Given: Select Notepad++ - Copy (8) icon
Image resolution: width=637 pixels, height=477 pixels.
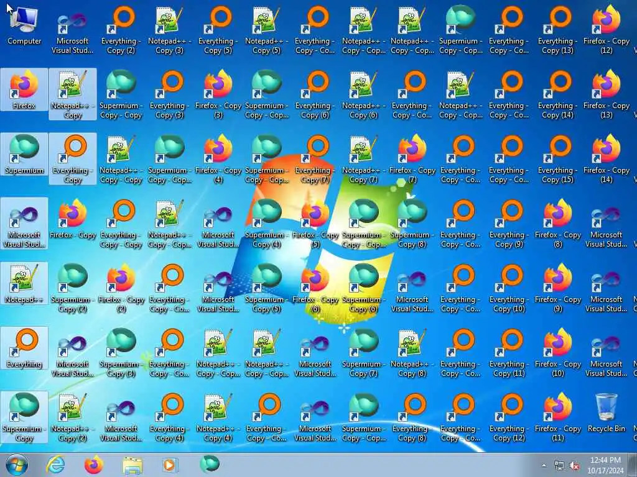Looking at the screenshot, I should tap(412, 353).
